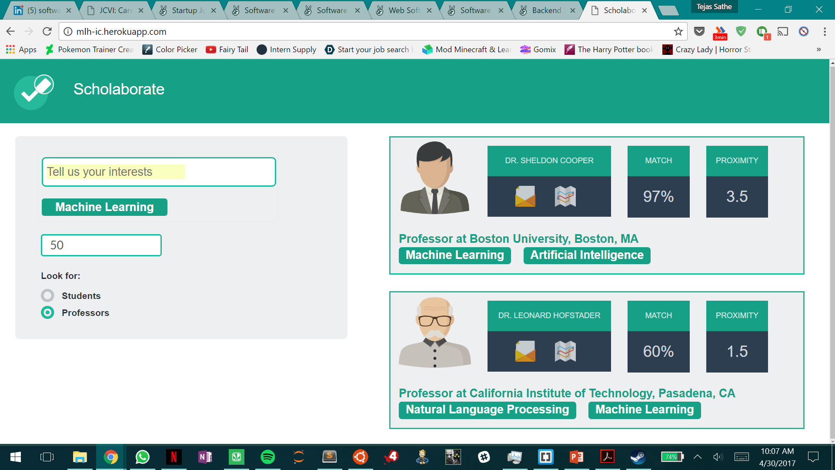Bookmark page with star icon

click(678, 31)
